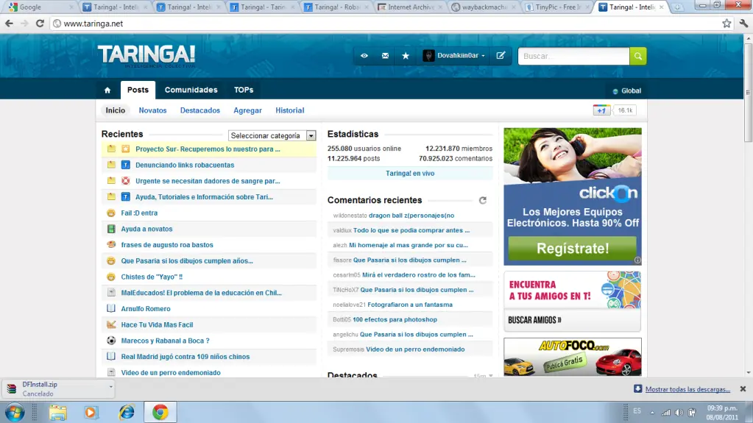Image resolution: width=753 pixels, height=423 pixels.
Task: Click the Chrome back arrow
Action: click(9, 24)
